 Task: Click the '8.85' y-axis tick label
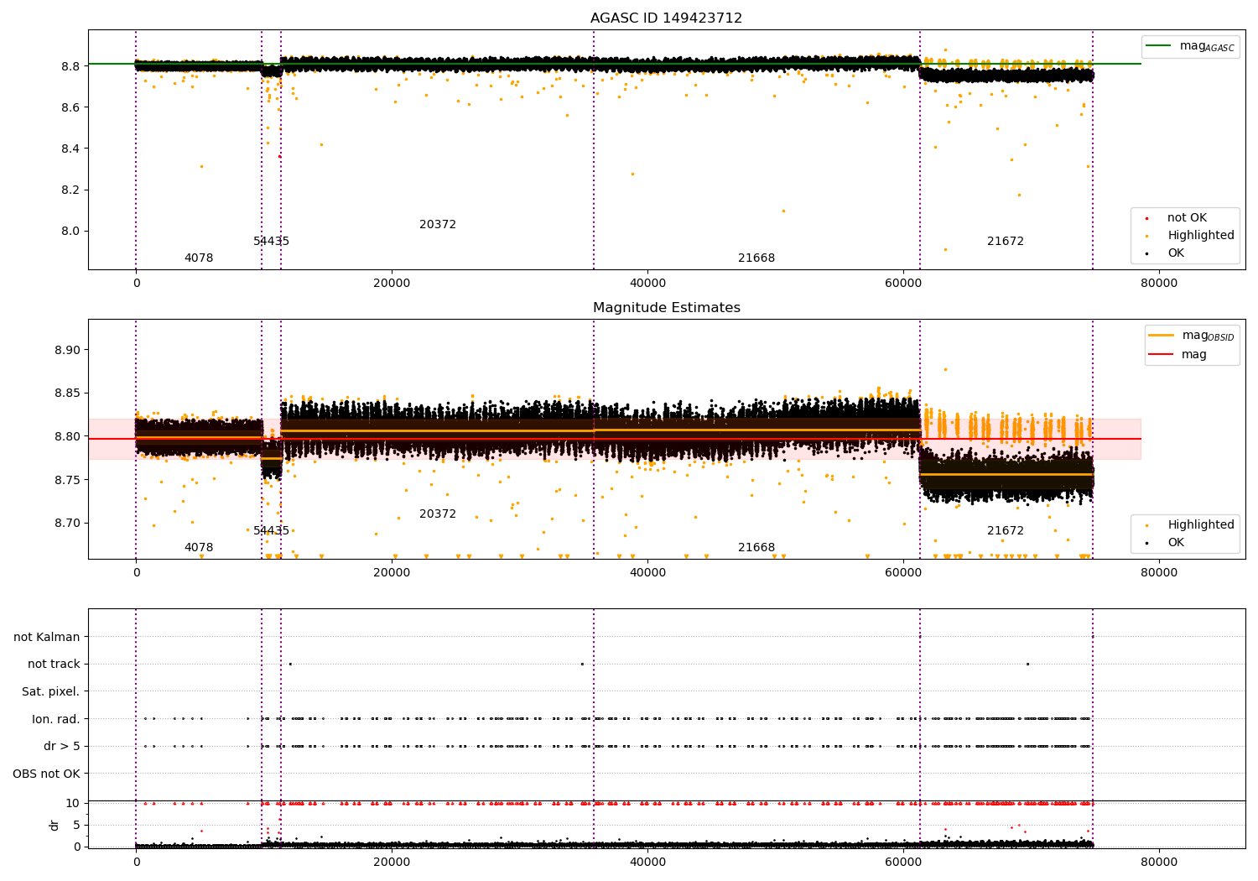click(x=67, y=394)
